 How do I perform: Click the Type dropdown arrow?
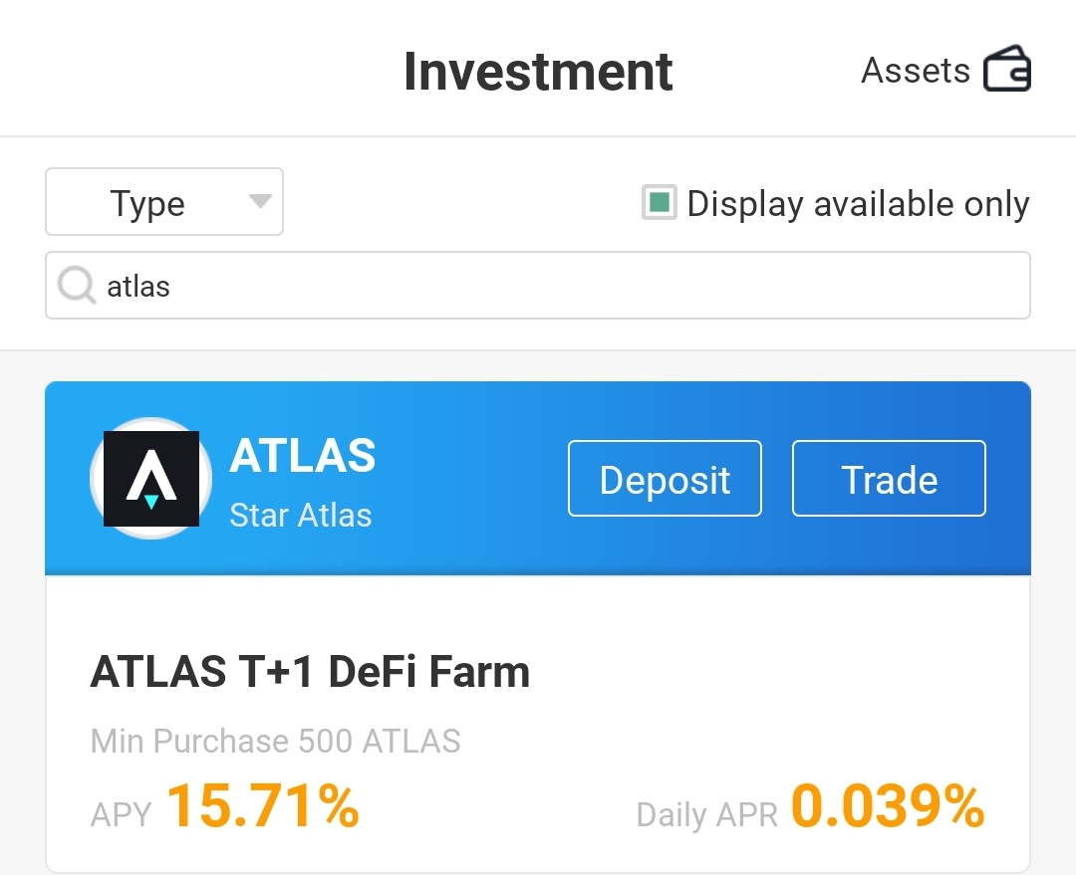260,201
